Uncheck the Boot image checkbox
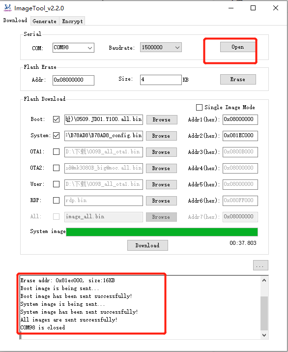Image resolution: width=288 pixels, height=352 pixels. point(56,119)
